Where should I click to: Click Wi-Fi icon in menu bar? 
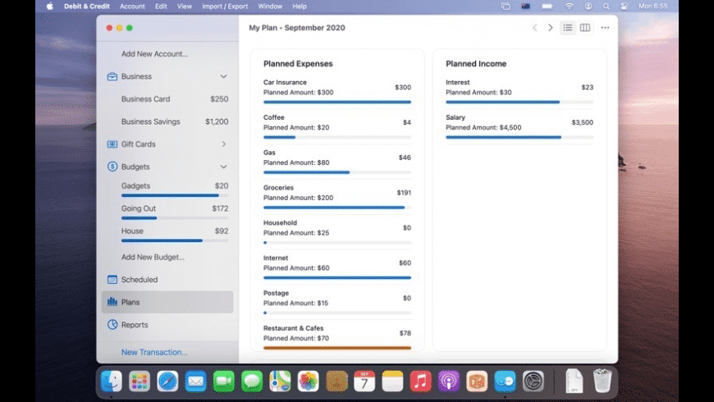point(570,7)
